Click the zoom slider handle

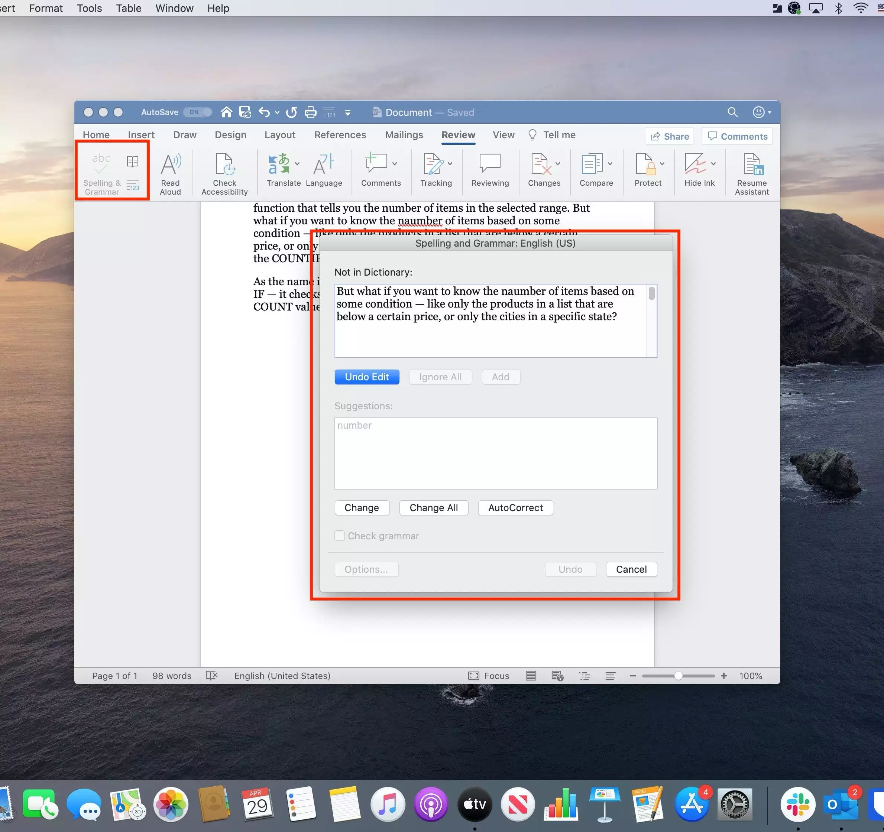(678, 676)
